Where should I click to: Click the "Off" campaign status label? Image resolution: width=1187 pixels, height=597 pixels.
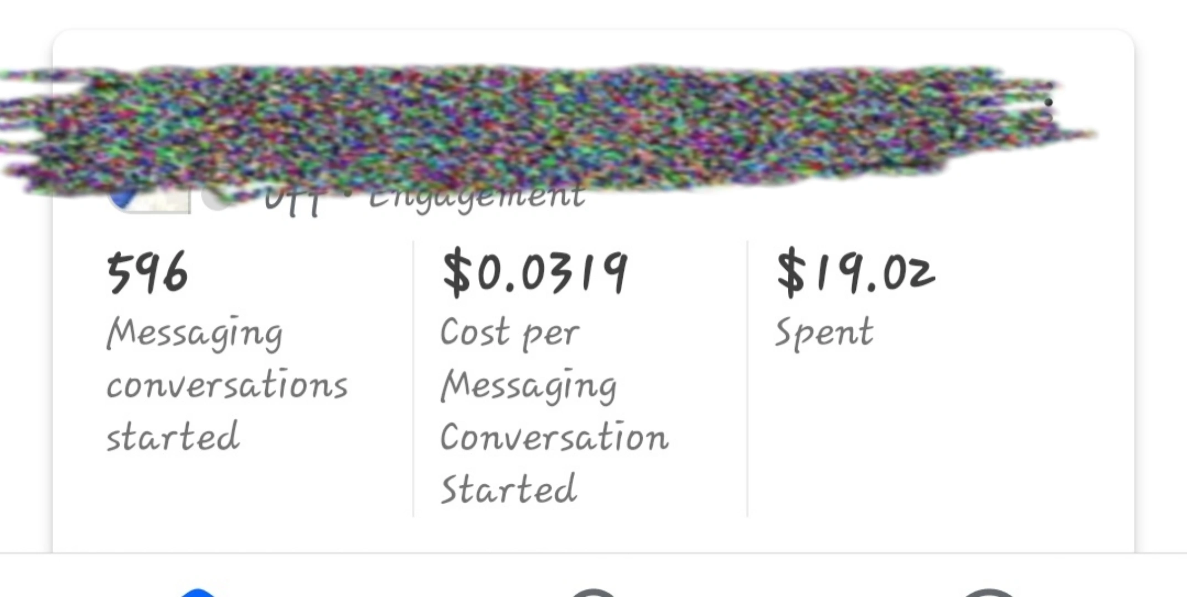(x=292, y=201)
